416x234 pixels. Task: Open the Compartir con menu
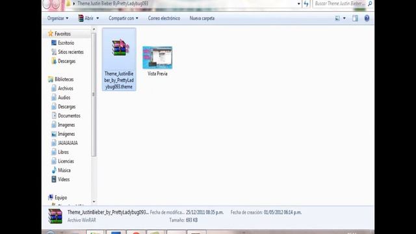point(123,18)
